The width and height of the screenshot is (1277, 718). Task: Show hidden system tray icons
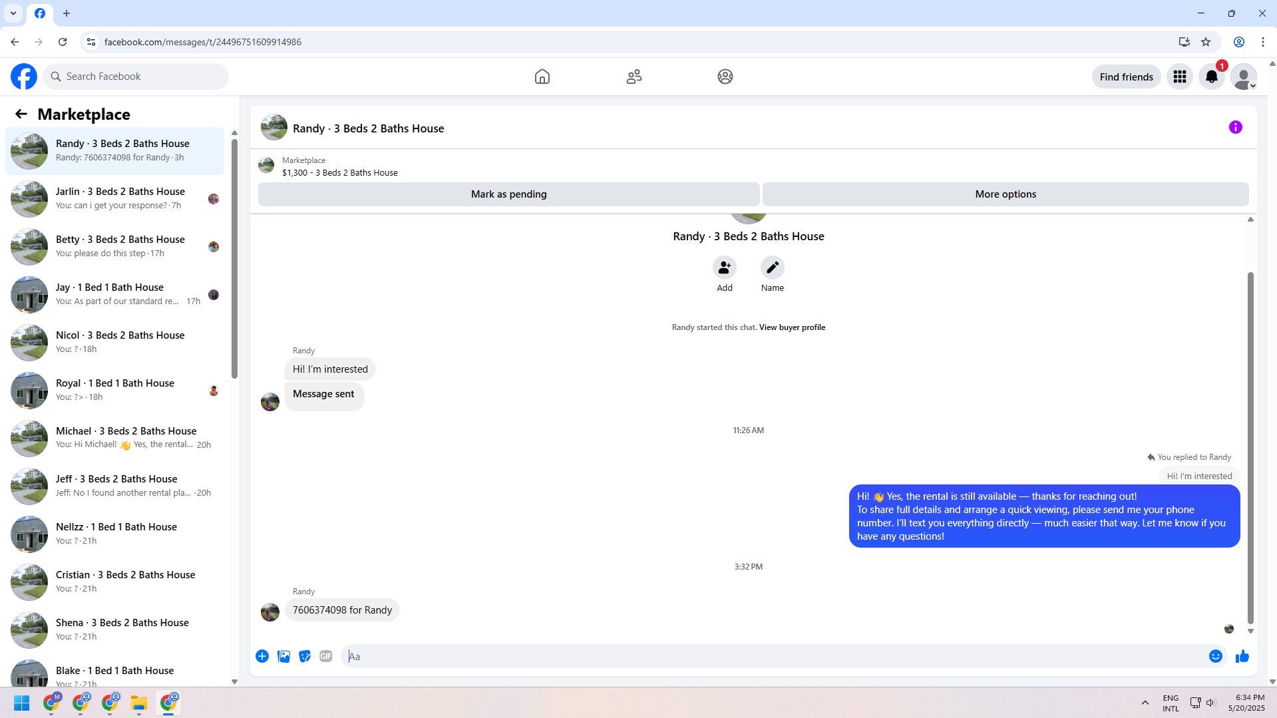click(x=1145, y=703)
